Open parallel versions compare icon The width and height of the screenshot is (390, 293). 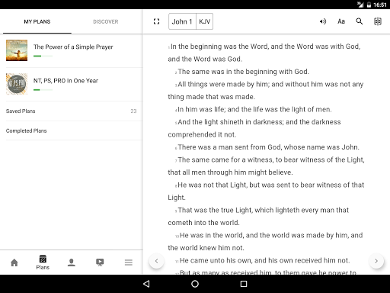[378, 21]
